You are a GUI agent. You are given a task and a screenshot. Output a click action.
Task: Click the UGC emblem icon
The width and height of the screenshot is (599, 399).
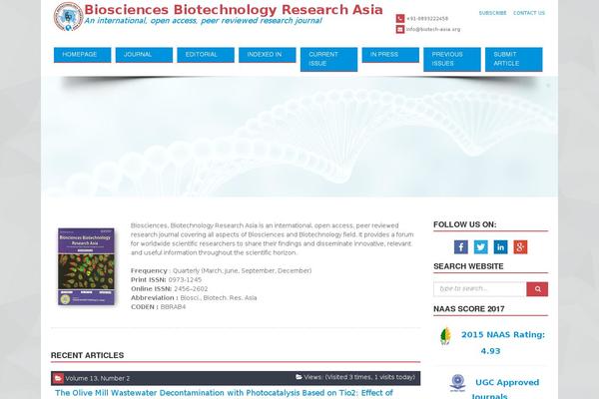pyautogui.click(x=457, y=383)
